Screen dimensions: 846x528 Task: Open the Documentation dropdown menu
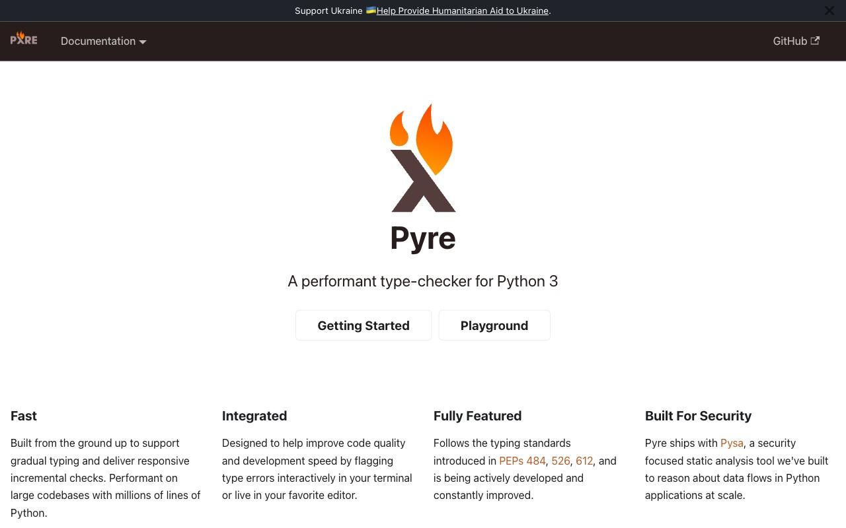(104, 41)
